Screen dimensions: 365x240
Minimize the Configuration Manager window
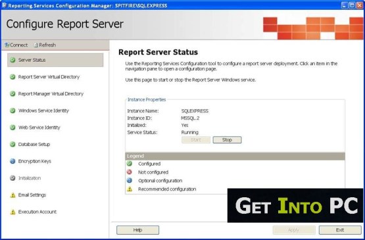pos(345,5)
